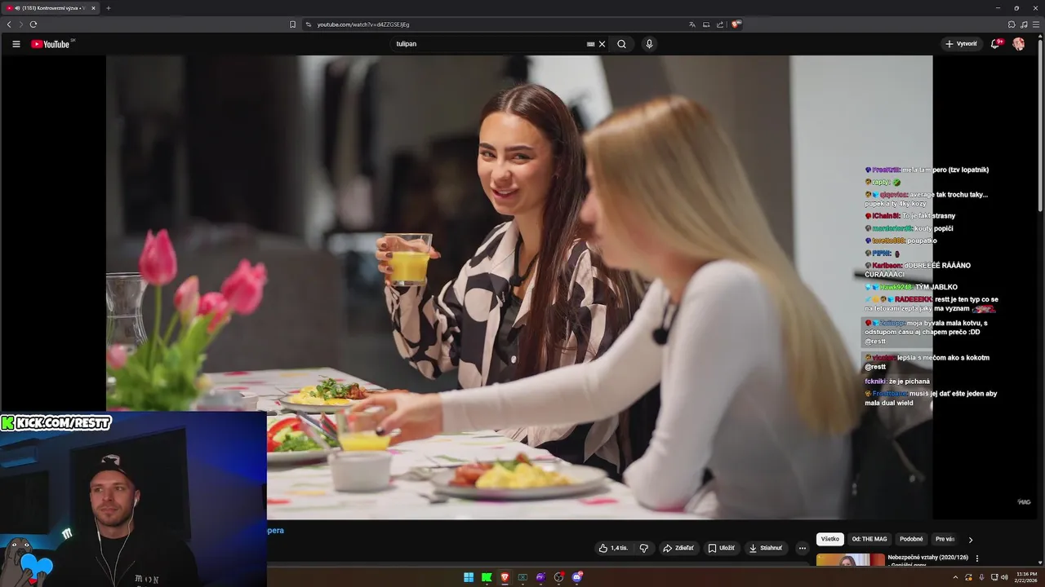Focus the search field containing tulipan
The width and height of the screenshot is (1045, 587).
(x=490, y=44)
